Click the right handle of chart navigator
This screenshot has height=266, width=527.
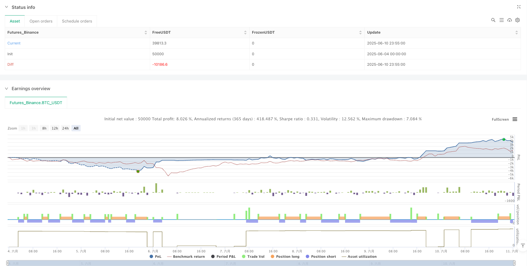(x=514, y=263)
